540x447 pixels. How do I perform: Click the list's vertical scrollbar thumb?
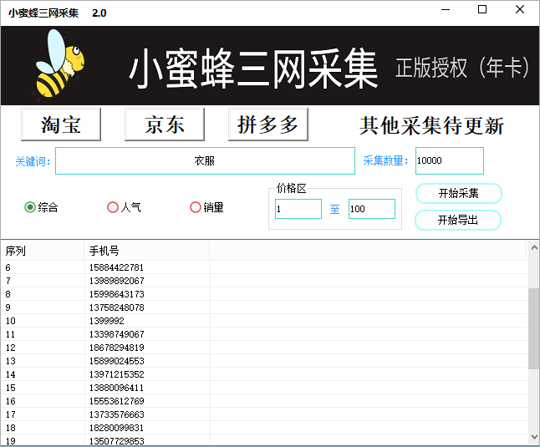pos(533,328)
